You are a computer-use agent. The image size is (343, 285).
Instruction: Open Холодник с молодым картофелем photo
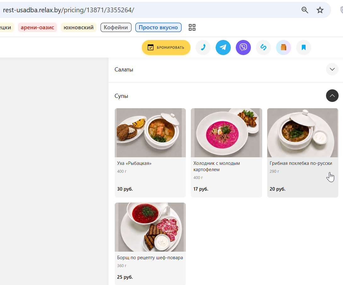(x=226, y=133)
